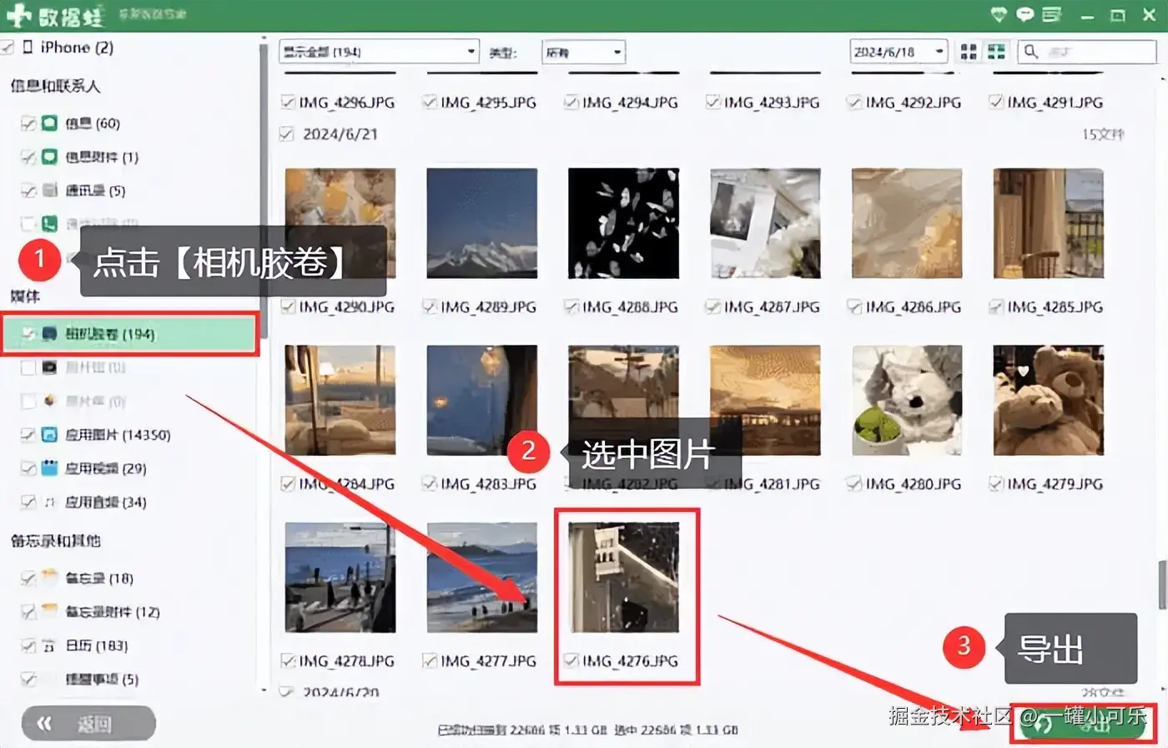
Task: Click the app videos icon beside (29)
Action: (x=50, y=467)
